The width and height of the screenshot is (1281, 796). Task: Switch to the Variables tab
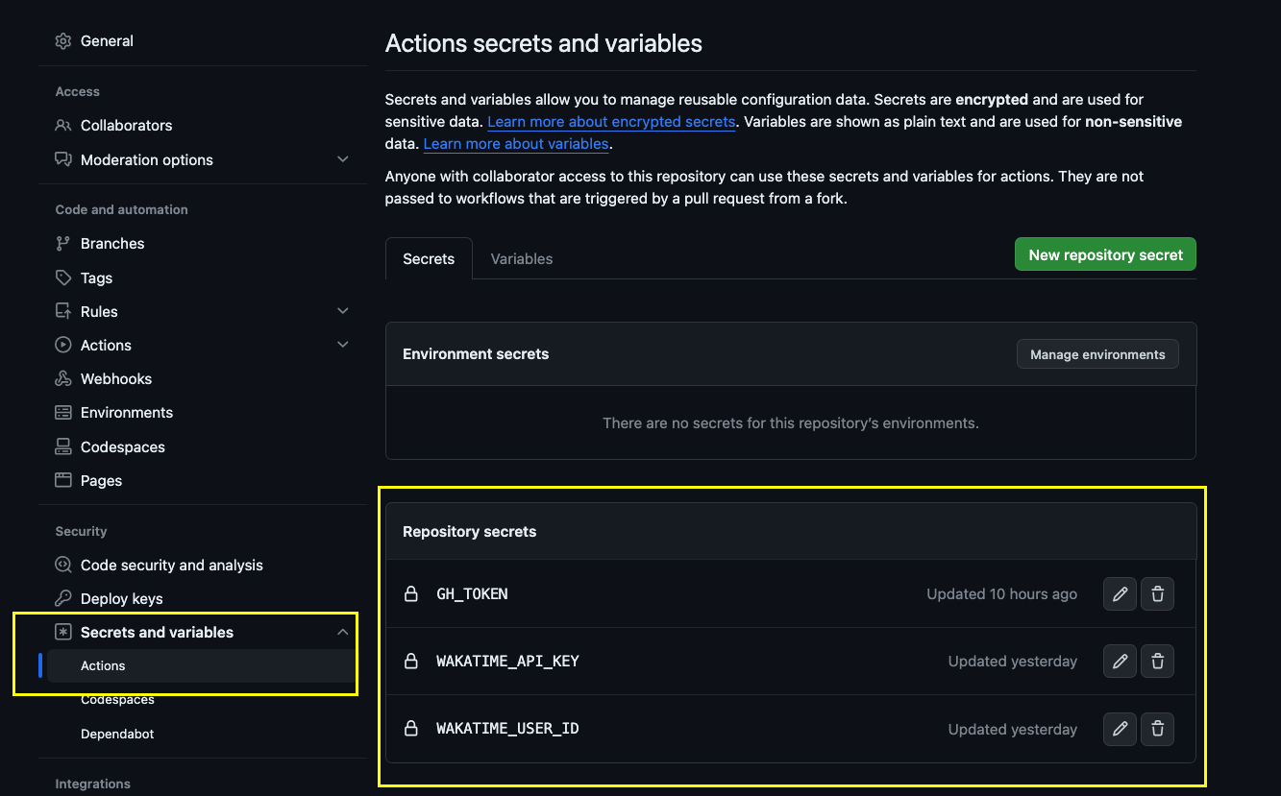pos(521,258)
